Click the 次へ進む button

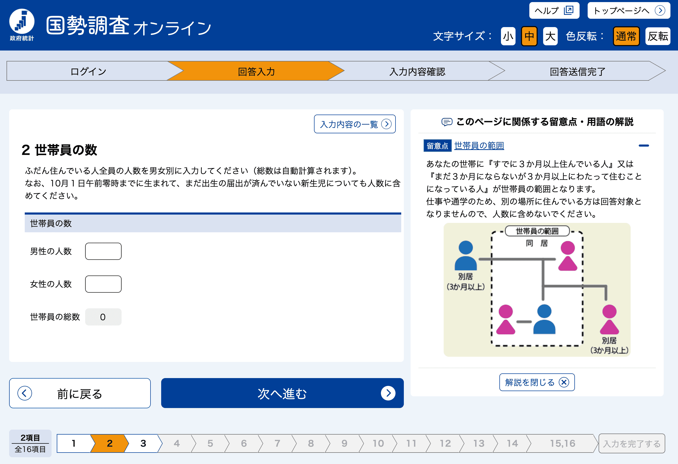point(282,393)
